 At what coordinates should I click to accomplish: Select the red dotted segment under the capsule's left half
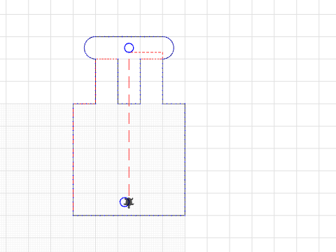pyautogui.click(x=106, y=59)
